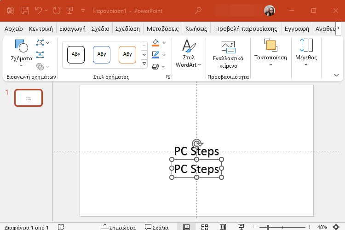Click Διαφάνεια 1 από 1 indicator

coord(26,227)
